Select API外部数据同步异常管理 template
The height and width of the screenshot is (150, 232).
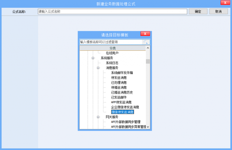128,127
